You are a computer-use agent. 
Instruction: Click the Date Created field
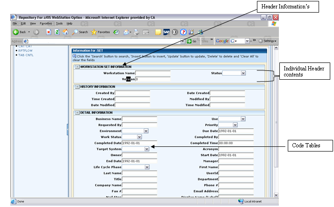tap(227, 93)
